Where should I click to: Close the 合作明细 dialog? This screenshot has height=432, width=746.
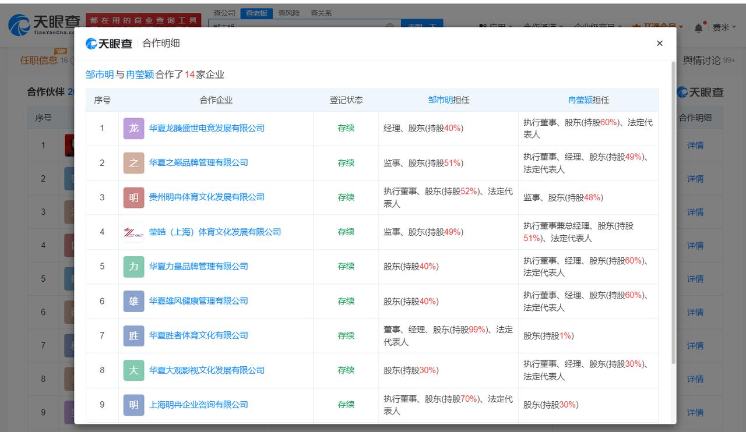point(660,43)
